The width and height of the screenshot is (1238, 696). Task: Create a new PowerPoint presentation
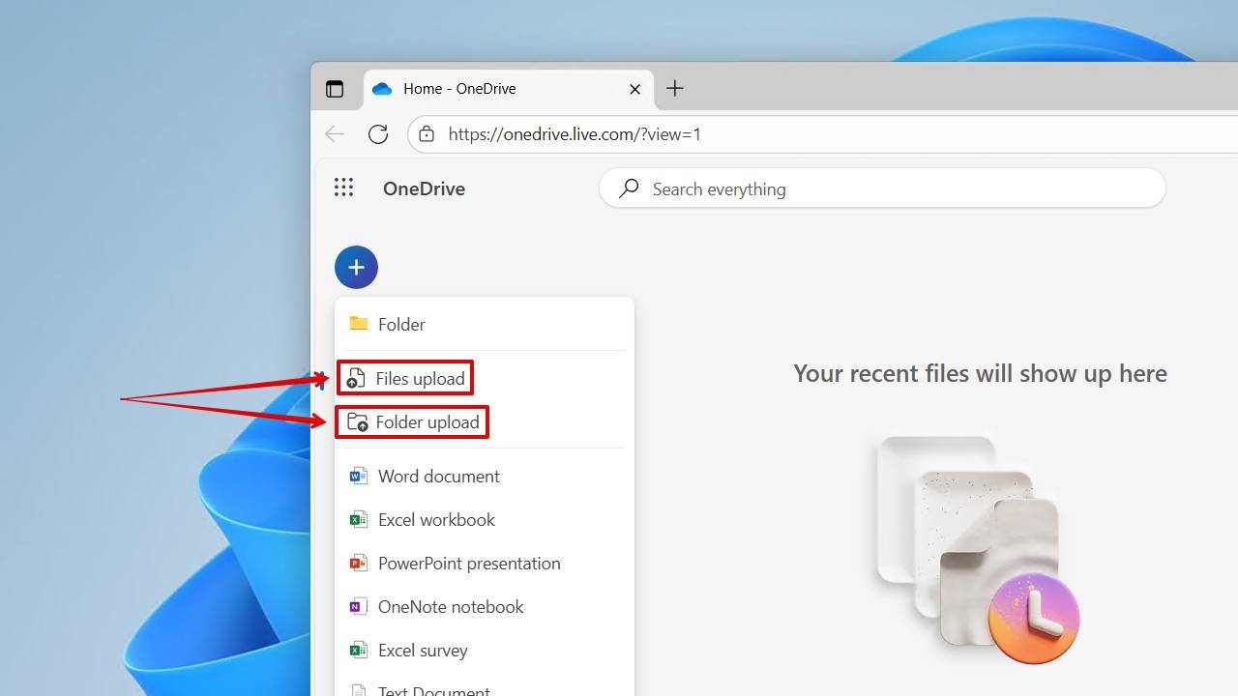coord(468,563)
